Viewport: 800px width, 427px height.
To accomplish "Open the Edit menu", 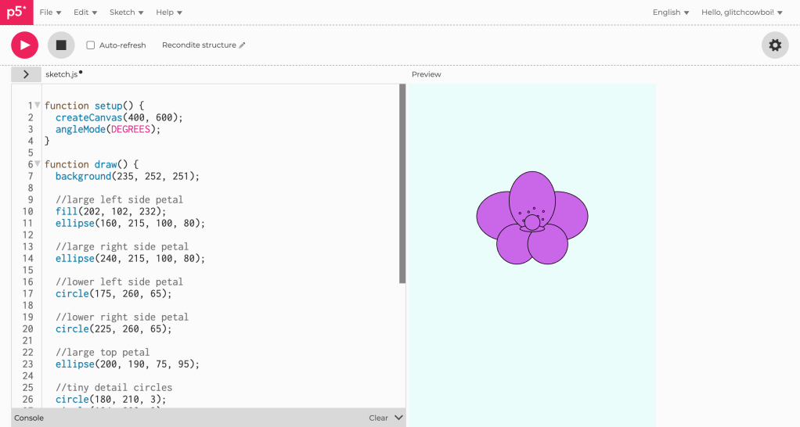I will tap(85, 13).
